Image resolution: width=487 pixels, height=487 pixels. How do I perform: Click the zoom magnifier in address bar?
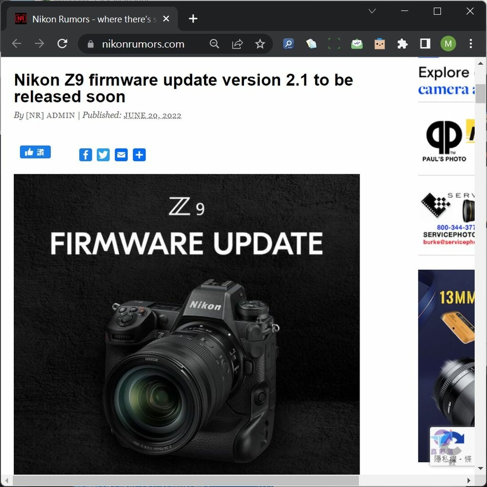tap(214, 44)
